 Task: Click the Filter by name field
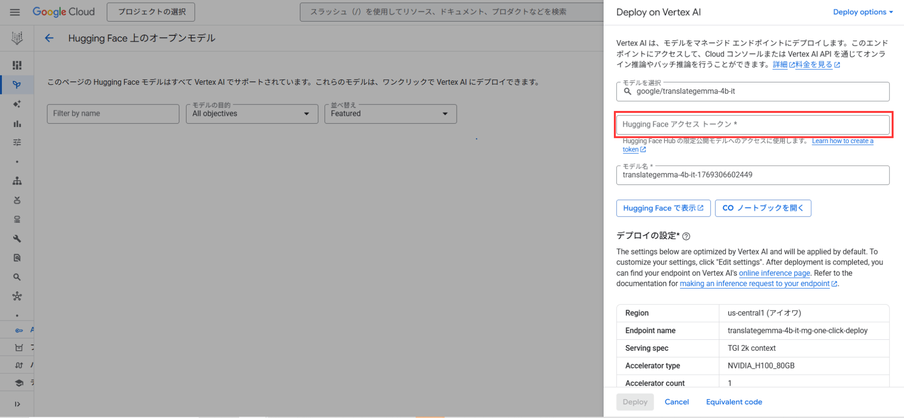[113, 114]
